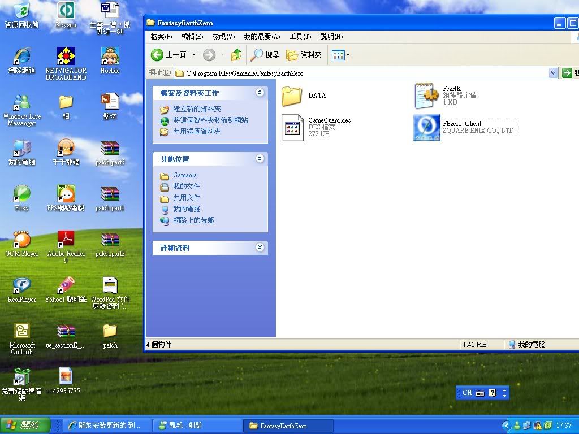Open the Views button dropdown

tap(348, 55)
